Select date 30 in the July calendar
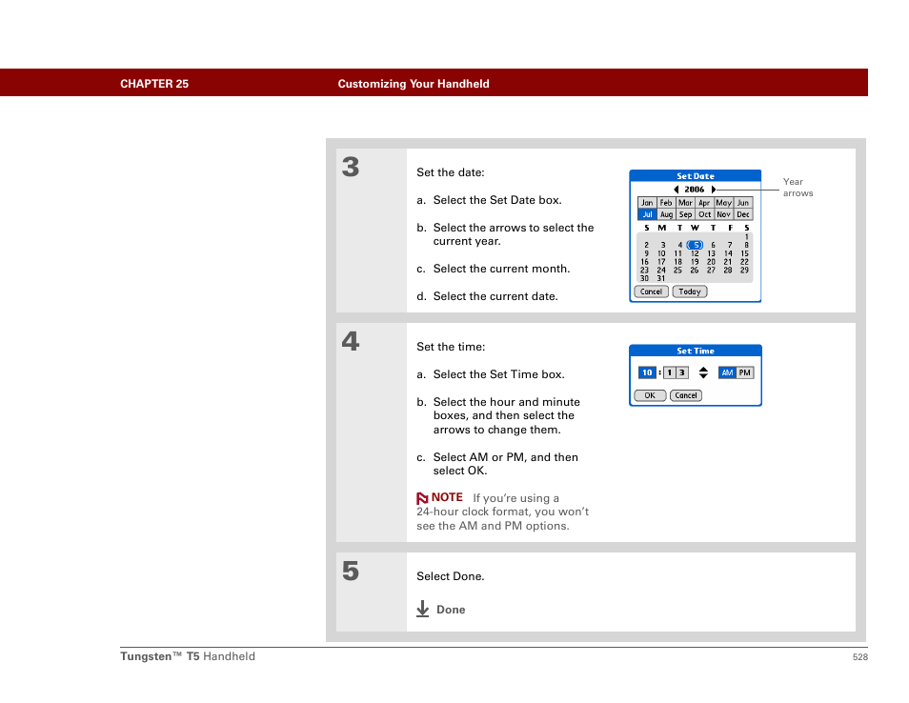This screenshot has width=909, height=703. click(x=645, y=278)
